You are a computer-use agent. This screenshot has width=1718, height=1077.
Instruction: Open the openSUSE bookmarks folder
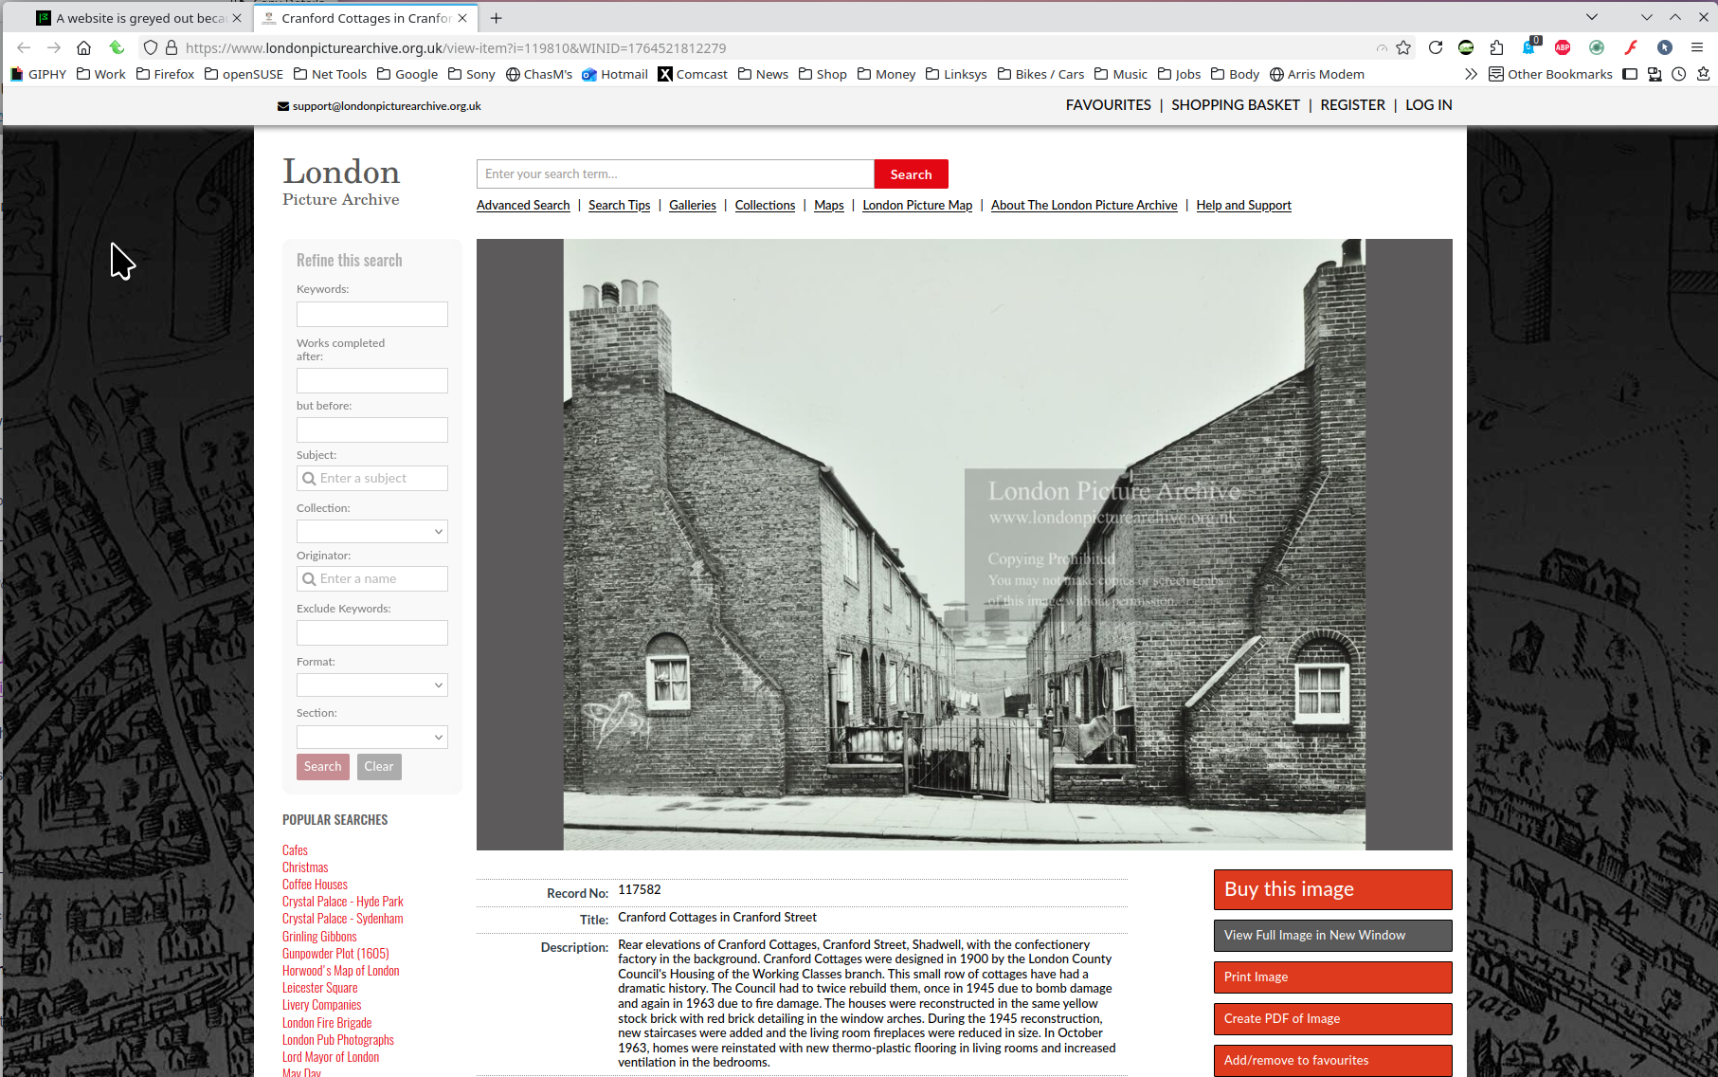coord(244,74)
